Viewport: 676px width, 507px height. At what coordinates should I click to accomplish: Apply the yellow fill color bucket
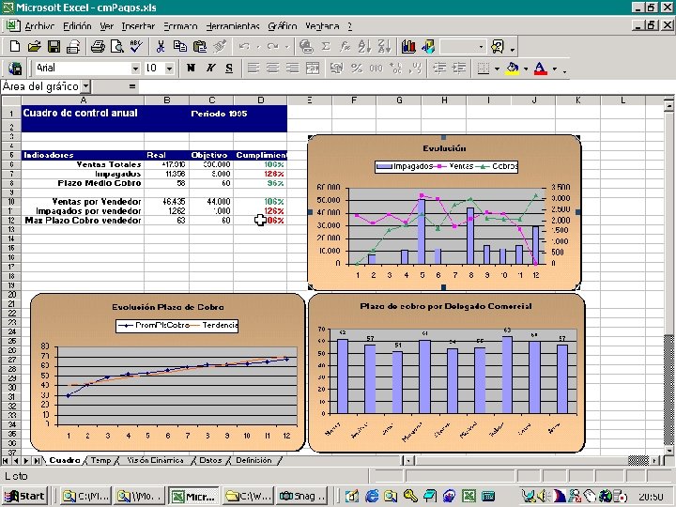[x=513, y=69]
